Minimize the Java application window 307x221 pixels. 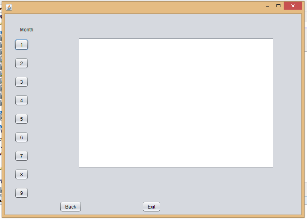[x=268, y=6]
